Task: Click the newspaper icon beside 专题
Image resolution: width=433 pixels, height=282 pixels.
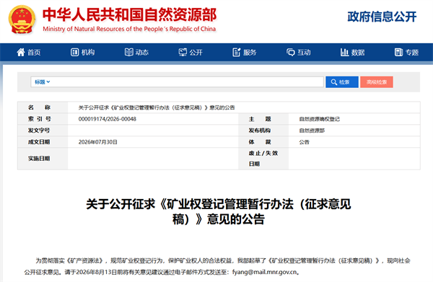Action: point(398,52)
